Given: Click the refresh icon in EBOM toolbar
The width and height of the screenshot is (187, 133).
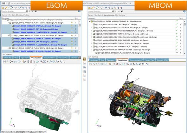Looking at the screenshot, I should (x=20, y=8).
